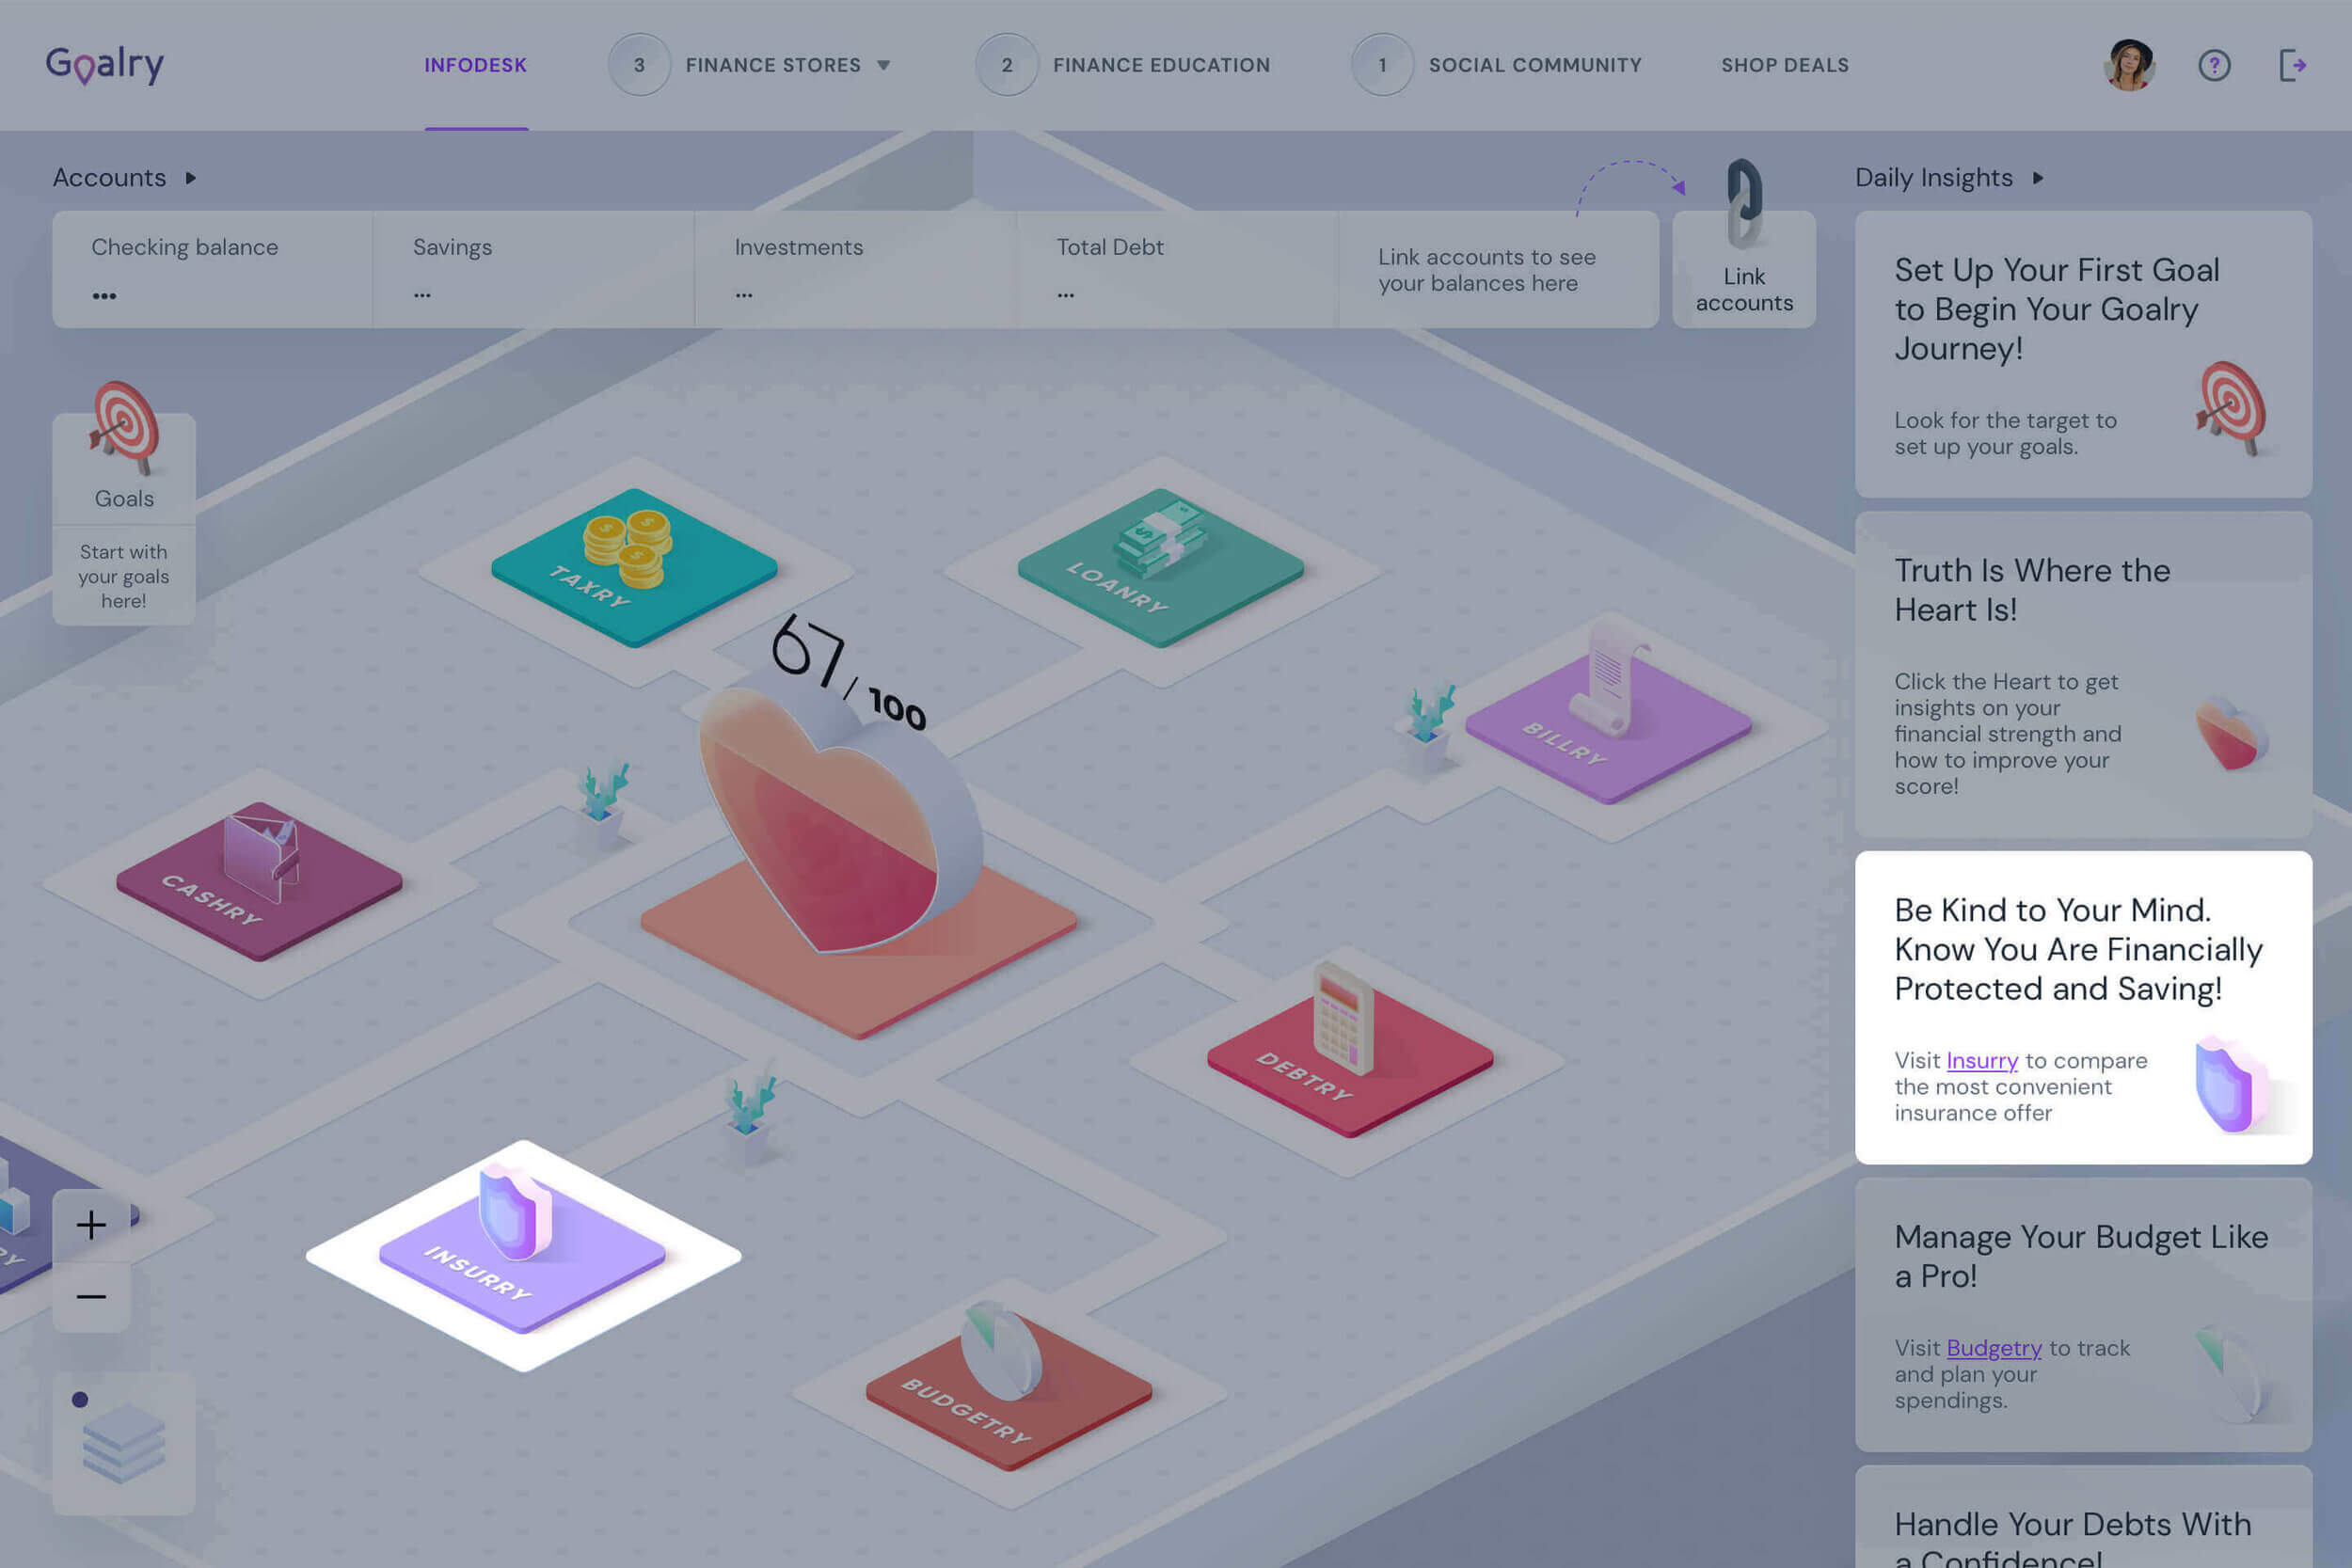2352x1568 pixels.
Task: Open the highlighted Insurry shield tile
Action: point(522,1250)
